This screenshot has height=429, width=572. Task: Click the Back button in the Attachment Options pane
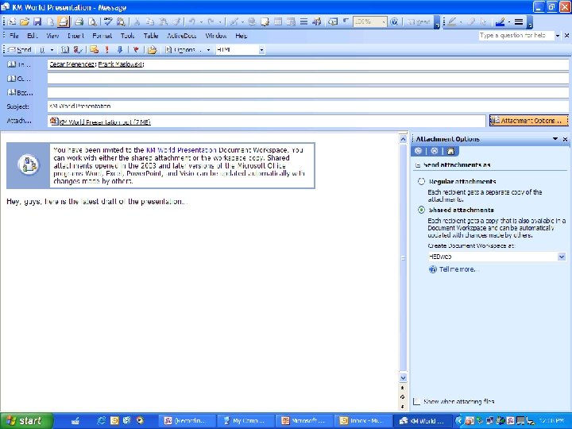[419, 151]
